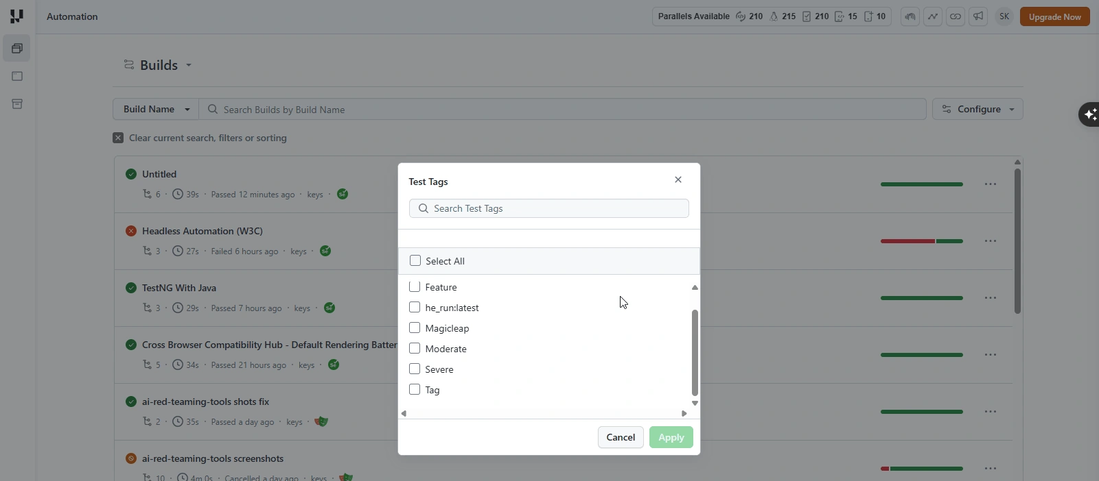This screenshot has height=481, width=1099.
Task: Check the Severe tag checkbox
Action: click(415, 369)
